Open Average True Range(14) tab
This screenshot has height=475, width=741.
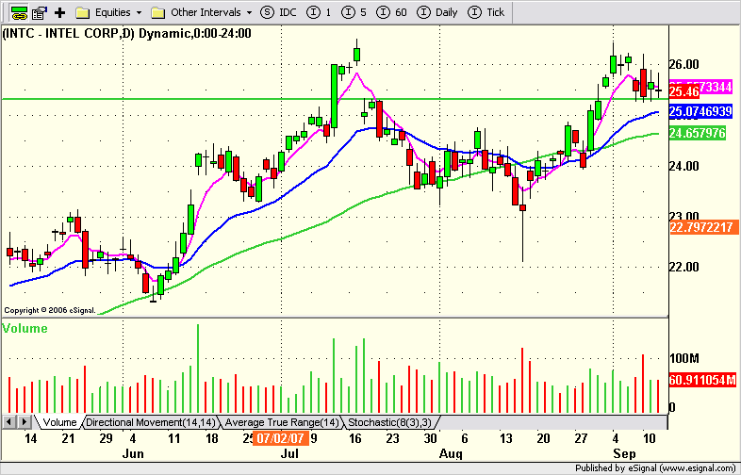tap(282, 422)
